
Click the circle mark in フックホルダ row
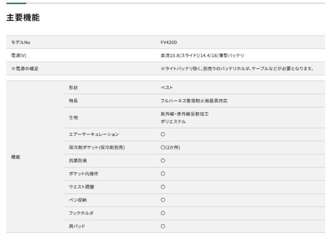(163, 213)
